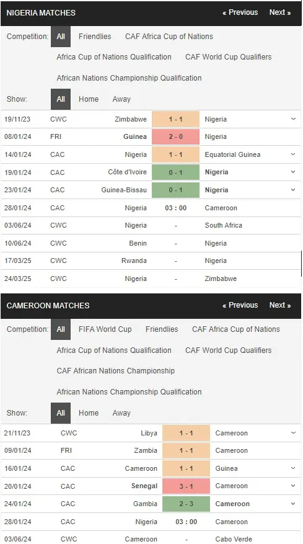Filter Nigeria matches by Friendlies
The width and height of the screenshot is (303, 544).
coord(95,37)
